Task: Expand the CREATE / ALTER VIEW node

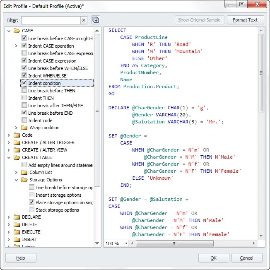Action: [x=9, y=150]
